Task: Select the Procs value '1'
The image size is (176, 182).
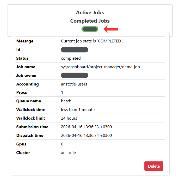Action: click(62, 92)
